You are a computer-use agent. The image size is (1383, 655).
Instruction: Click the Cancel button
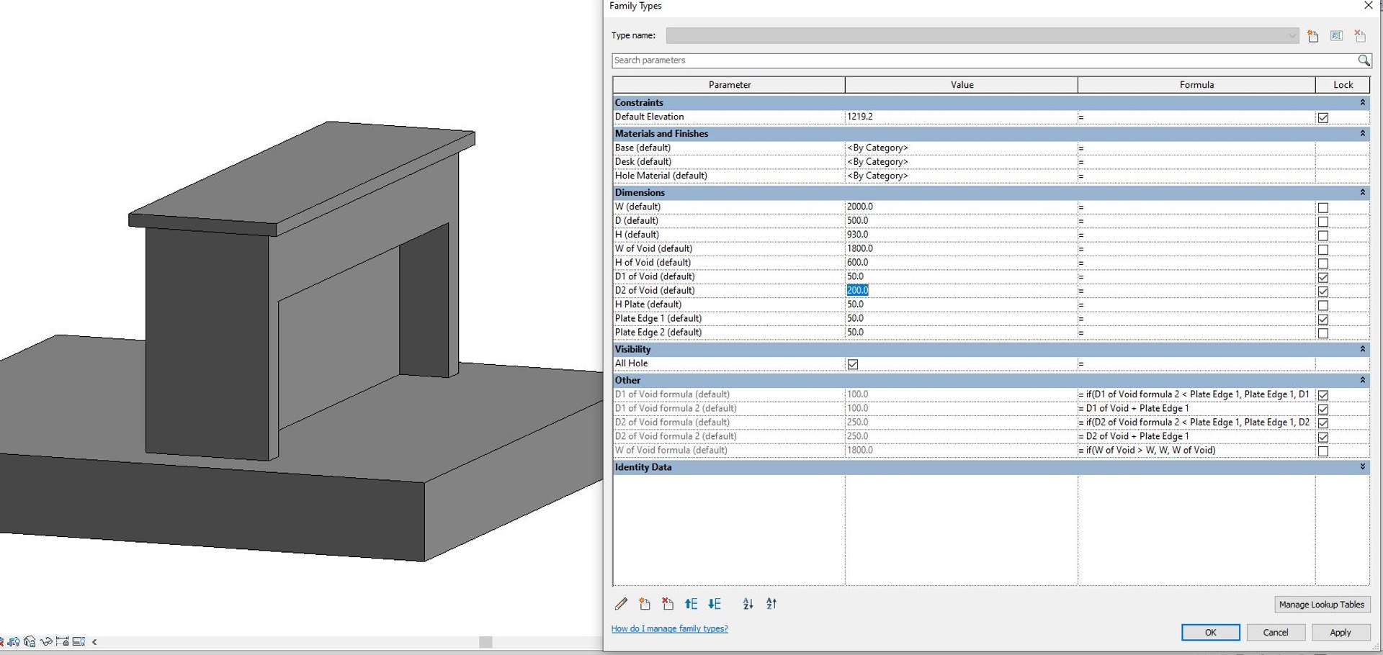(1276, 633)
